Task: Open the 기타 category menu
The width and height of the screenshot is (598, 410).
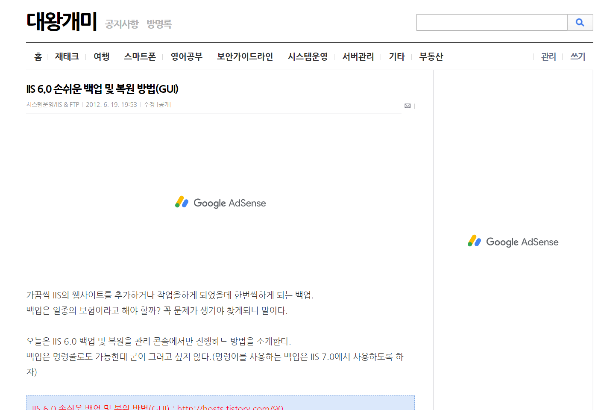Action: (x=397, y=56)
